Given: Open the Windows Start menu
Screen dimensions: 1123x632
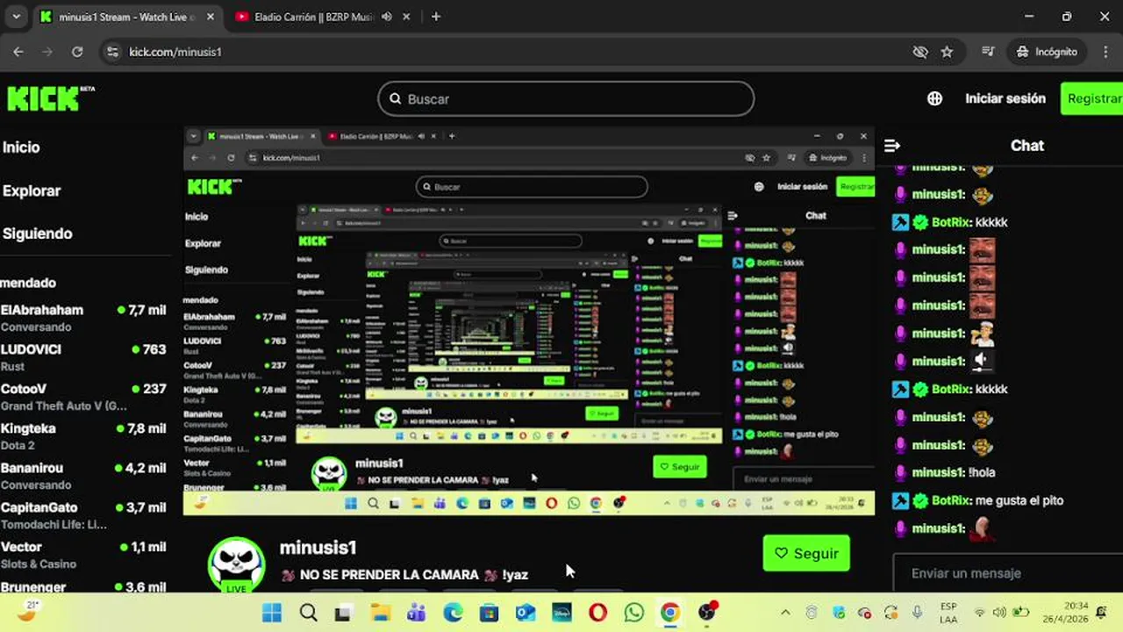Looking at the screenshot, I should tap(272, 613).
